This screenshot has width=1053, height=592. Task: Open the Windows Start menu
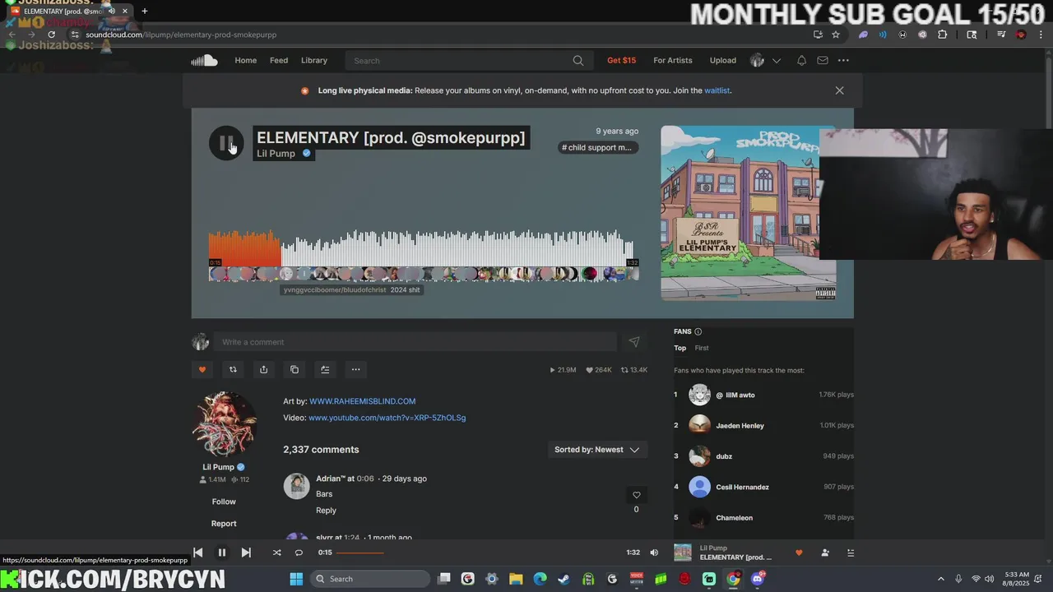(x=296, y=579)
